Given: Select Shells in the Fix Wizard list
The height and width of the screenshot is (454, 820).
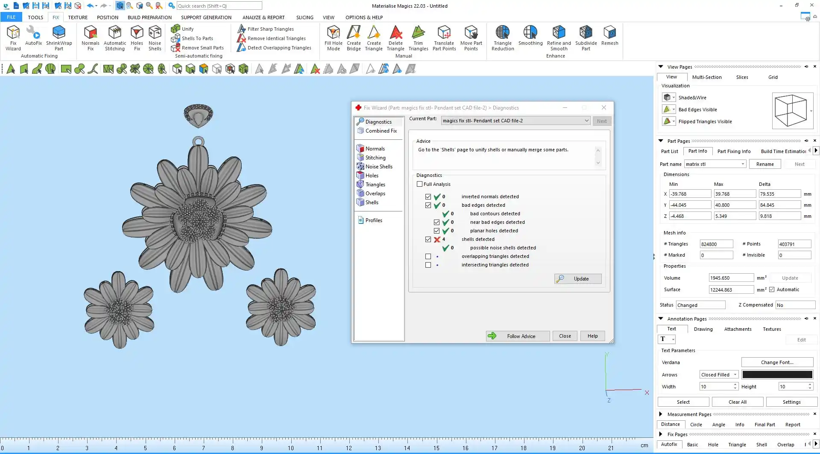Looking at the screenshot, I should tap(372, 202).
